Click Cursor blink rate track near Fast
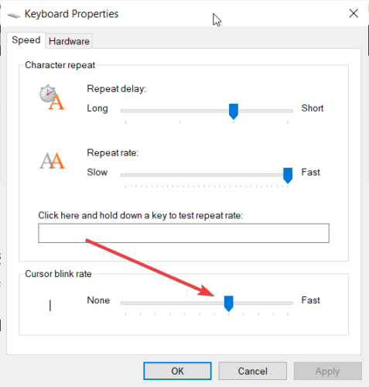The image size is (369, 387). click(280, 303)
